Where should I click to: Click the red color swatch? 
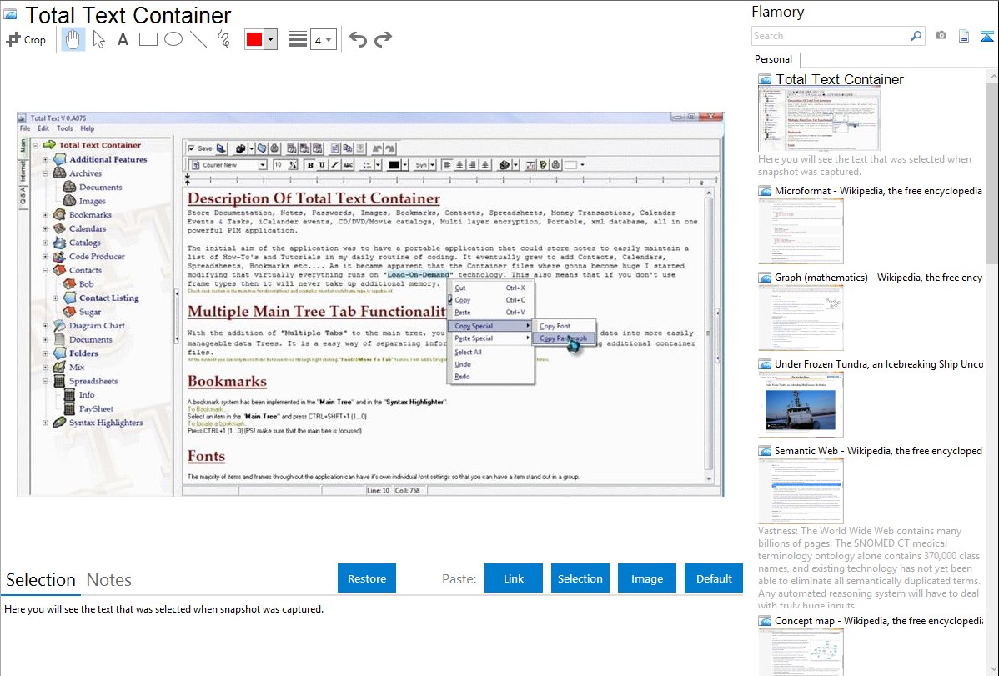pos(254,39)
